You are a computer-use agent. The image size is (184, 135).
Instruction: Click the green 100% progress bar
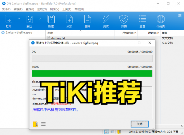(x=92, y=73)
